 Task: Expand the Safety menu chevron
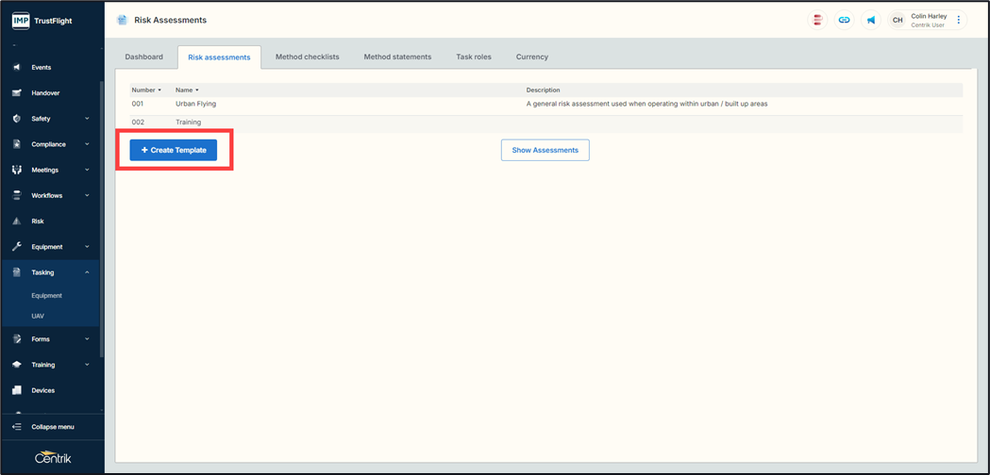[87, 119]
